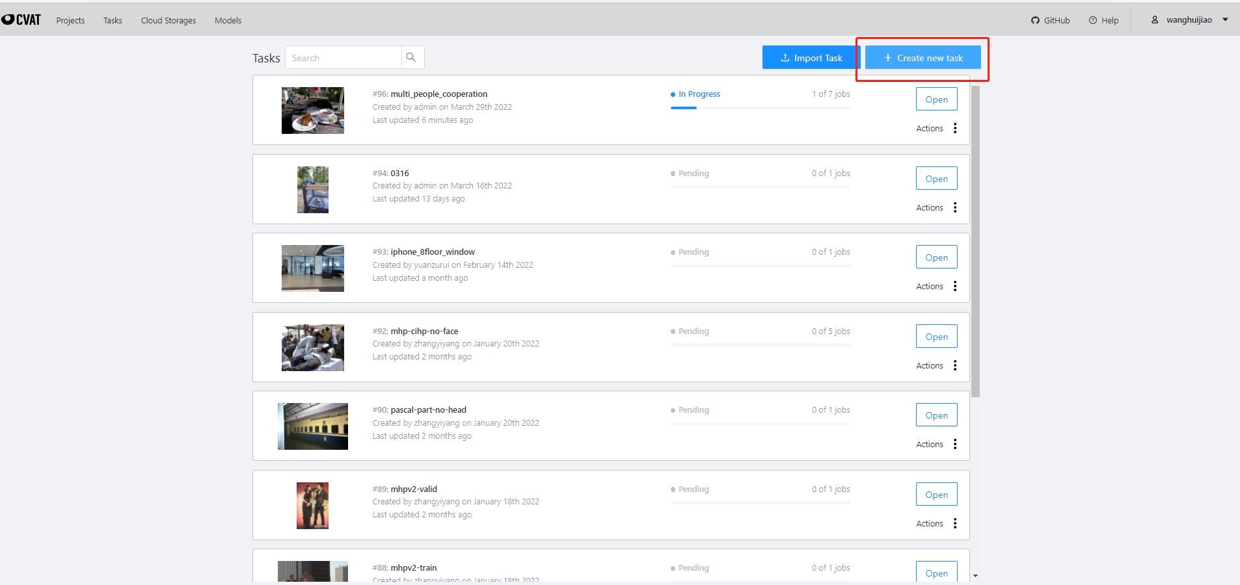This screenshot has width=1240, height=585.
Task: Click the '1 of 7 jobs' text
Action: 831,94
